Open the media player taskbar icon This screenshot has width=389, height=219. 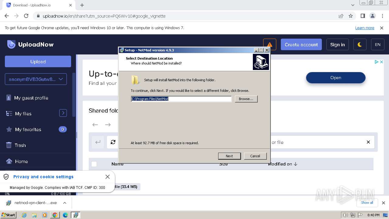[x=45, y=215]
